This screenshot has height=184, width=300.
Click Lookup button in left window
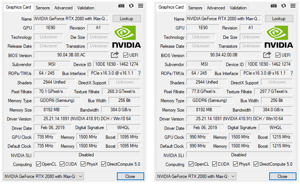coord(127,18)
